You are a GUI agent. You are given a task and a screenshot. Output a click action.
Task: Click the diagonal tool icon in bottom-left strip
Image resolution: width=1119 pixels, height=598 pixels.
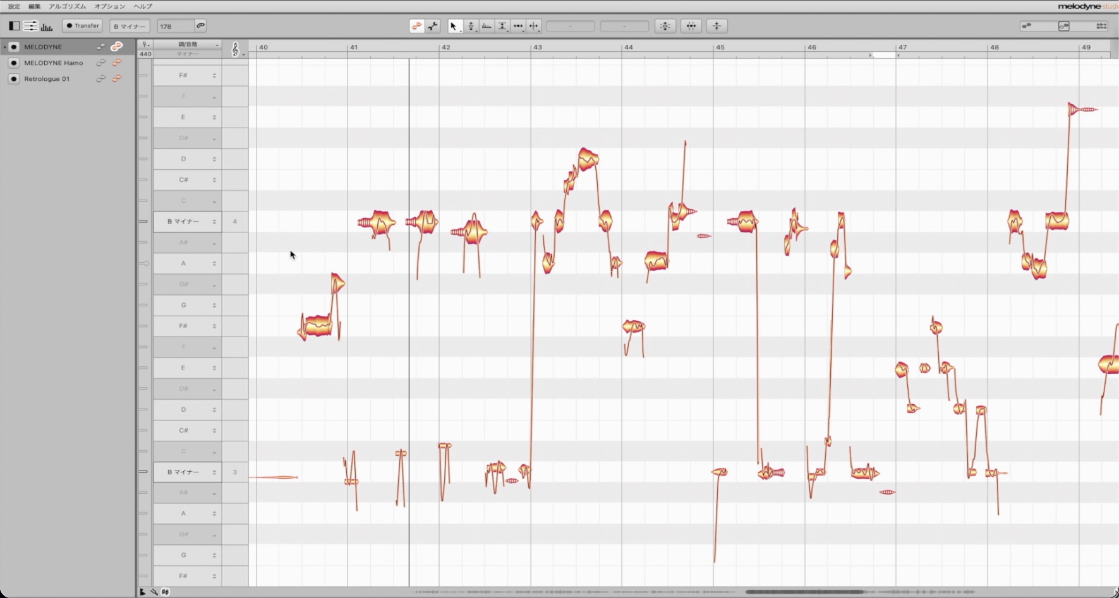coord(154,592)
